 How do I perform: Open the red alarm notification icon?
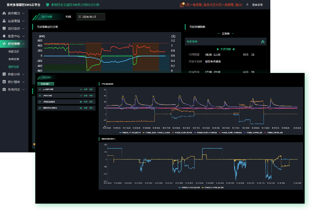click(x=182, y=5)
